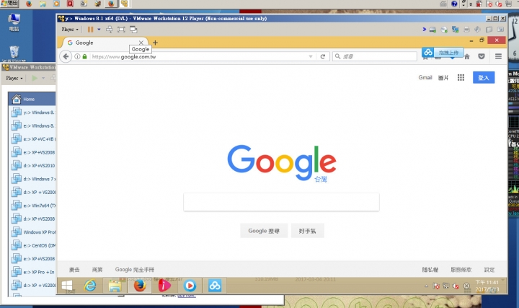Image resolution: width=519 pixels, height=308 pixels.
Task: Click the Pocket icon in Firefox toolbar
Action: pos(482,57)
